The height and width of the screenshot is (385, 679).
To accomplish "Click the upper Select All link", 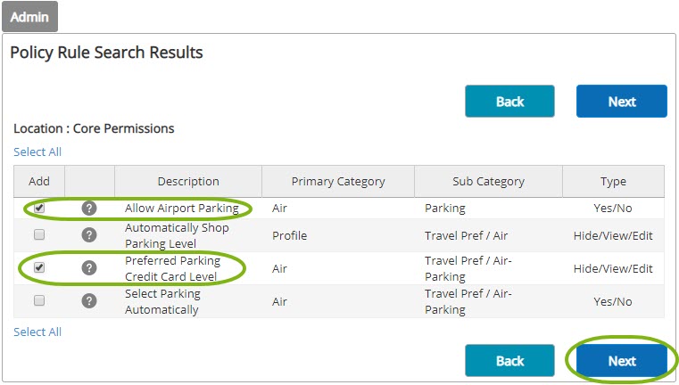I will coord(37,152).
